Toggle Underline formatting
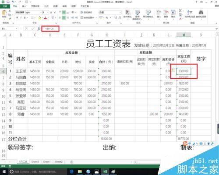219x175 pixels. click(25, 17)
